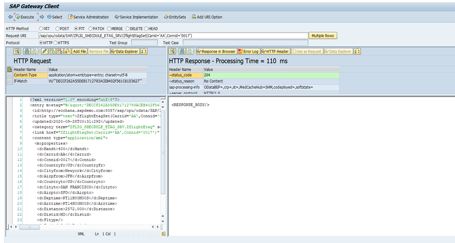Click the Add File button

click(80, 51)
